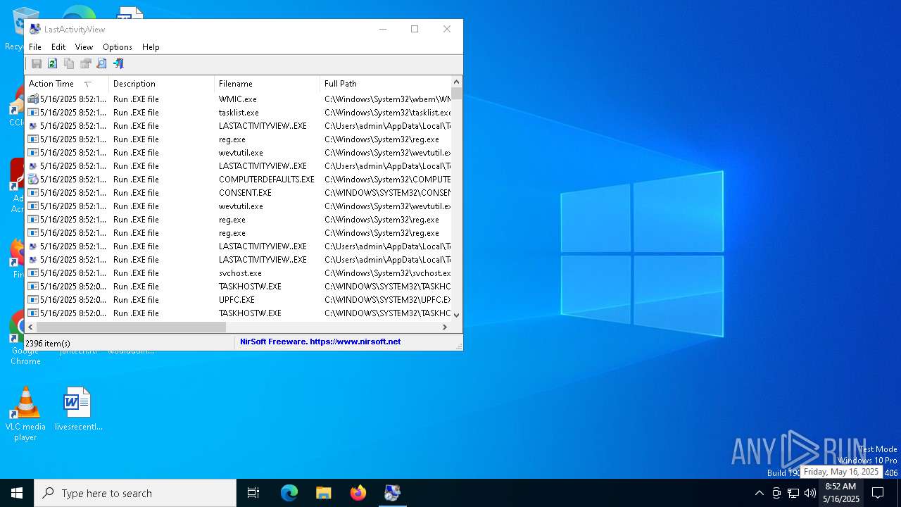Click the C:\Windows\System32\tasklist.exe path cell
The height and width of the screenshot is (507, 901).
[x=387, y=112]
